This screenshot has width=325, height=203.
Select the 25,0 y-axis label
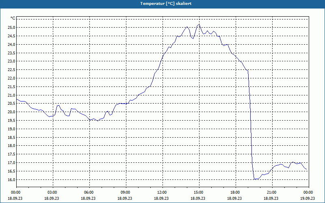(12, 28)
